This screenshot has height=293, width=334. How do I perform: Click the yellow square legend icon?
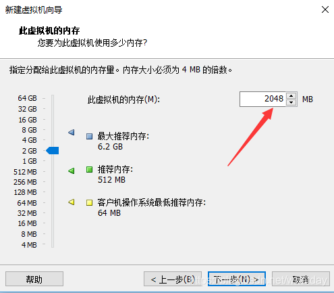[89, 202]
